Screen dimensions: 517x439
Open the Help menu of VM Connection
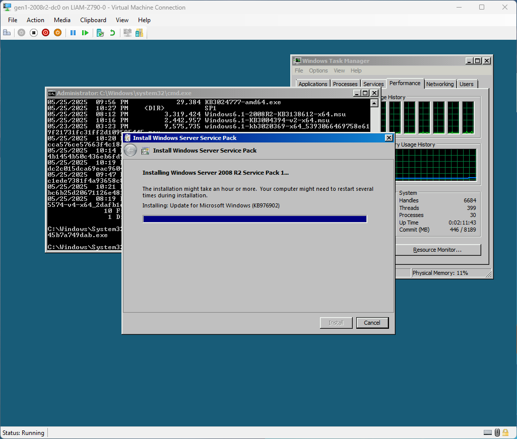tap(144, 20)
